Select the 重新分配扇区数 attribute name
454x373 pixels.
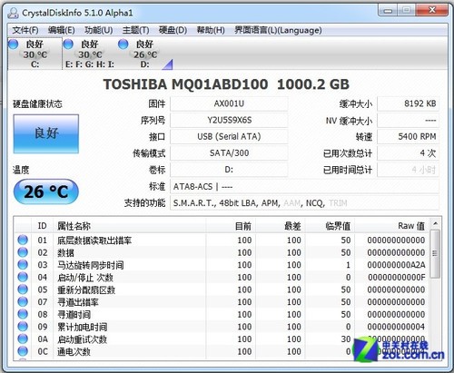(86, 290)
